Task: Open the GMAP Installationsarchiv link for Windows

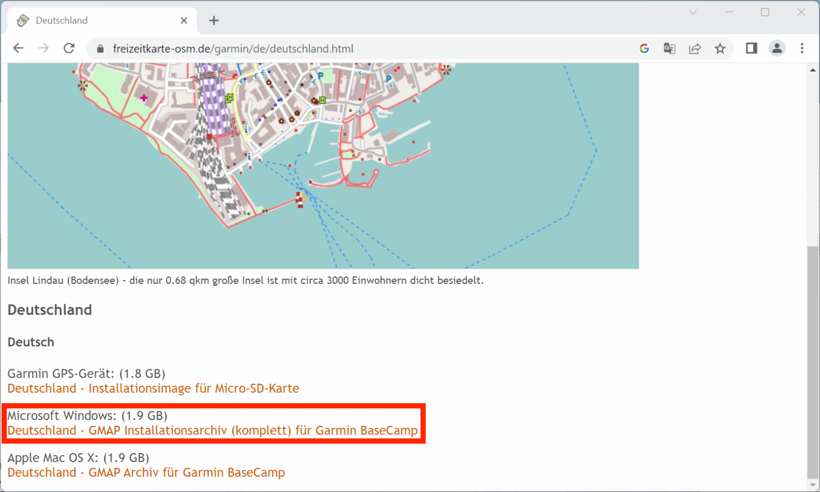Action: (212, 431)
